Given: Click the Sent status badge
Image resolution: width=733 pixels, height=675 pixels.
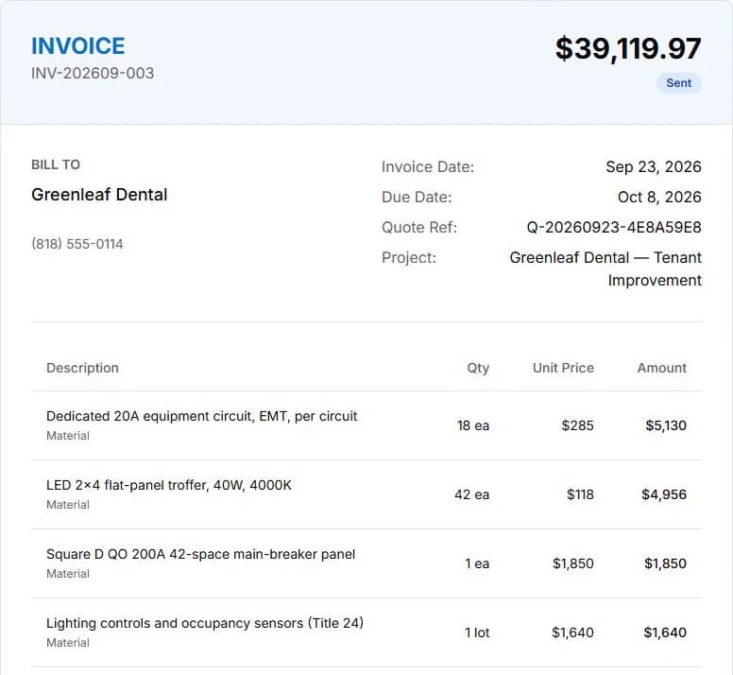Looking at the screenshot, I should (x=679, y=83).
